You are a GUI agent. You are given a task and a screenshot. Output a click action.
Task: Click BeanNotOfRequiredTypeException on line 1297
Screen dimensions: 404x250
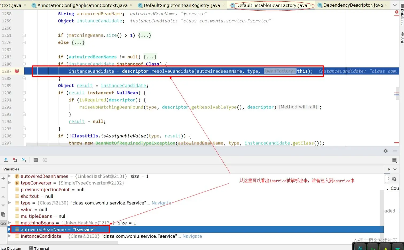click(135, 143)
